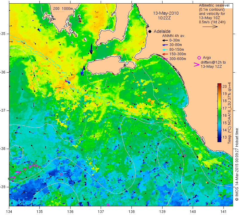Click the 13-May-2010 date text

pyautogui.click(x=166, y=13)
